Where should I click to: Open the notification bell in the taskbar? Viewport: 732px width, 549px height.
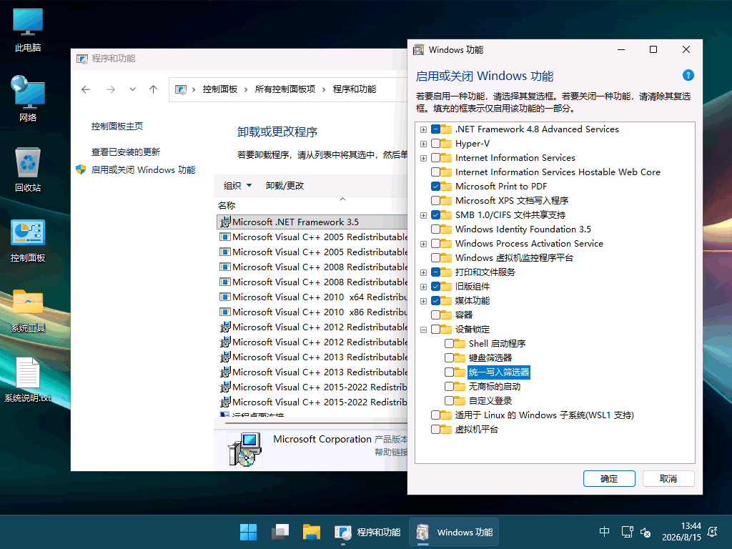[x=713, y=531]
